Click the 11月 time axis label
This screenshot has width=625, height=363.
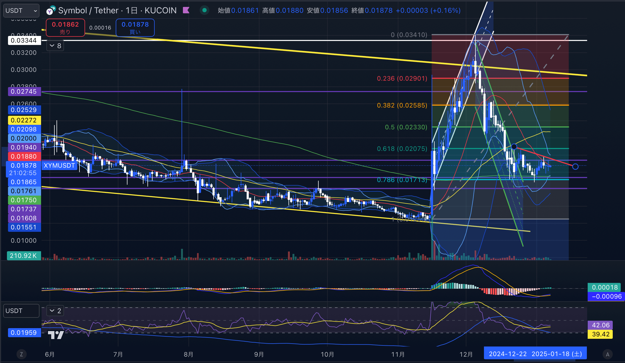coord(398,354)
